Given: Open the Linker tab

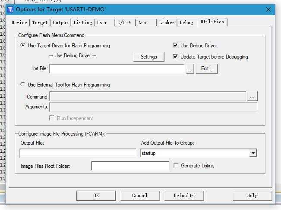Looking at the screenshot, I should (x=167, y=22).
